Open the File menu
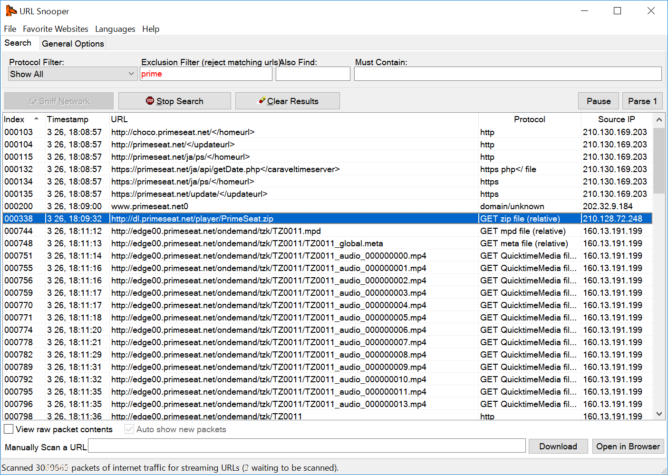This screenshot has height=475, width=668. pyautogui.click(x=10, y=29)
